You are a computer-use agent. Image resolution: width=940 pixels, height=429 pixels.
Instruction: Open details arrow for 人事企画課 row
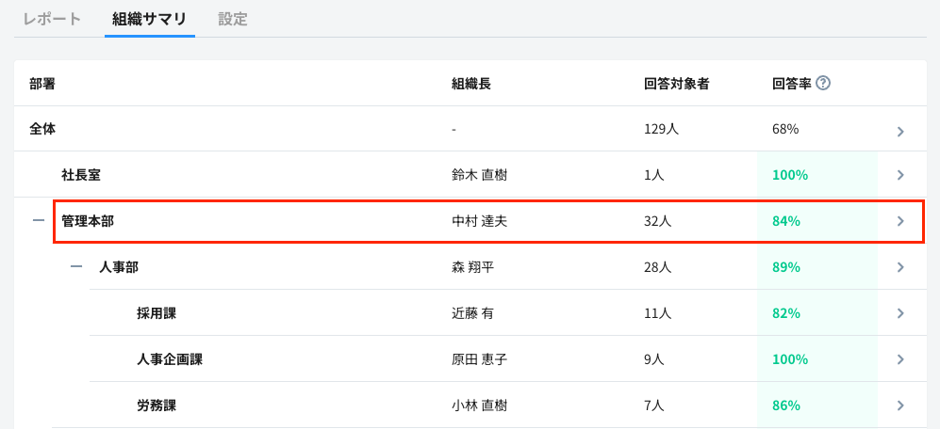tap(900, 359)
